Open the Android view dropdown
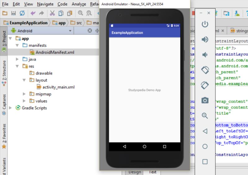Viewport: 248px width, 175px height. pyautogui.click(x=70, y=31)
